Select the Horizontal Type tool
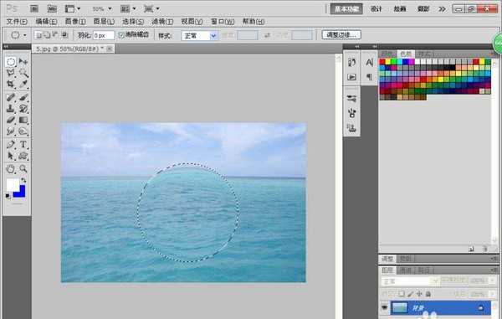Viewport: 502px width, 319px height. coord(23,145)
